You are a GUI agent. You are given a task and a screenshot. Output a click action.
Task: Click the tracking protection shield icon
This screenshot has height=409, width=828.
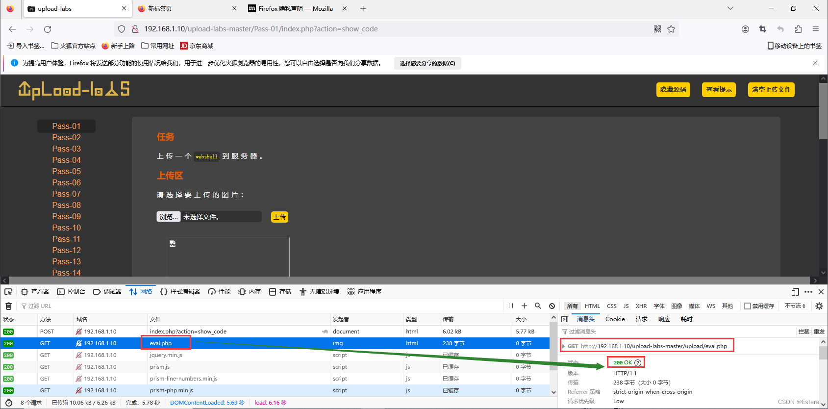click(x=122, y=29)
